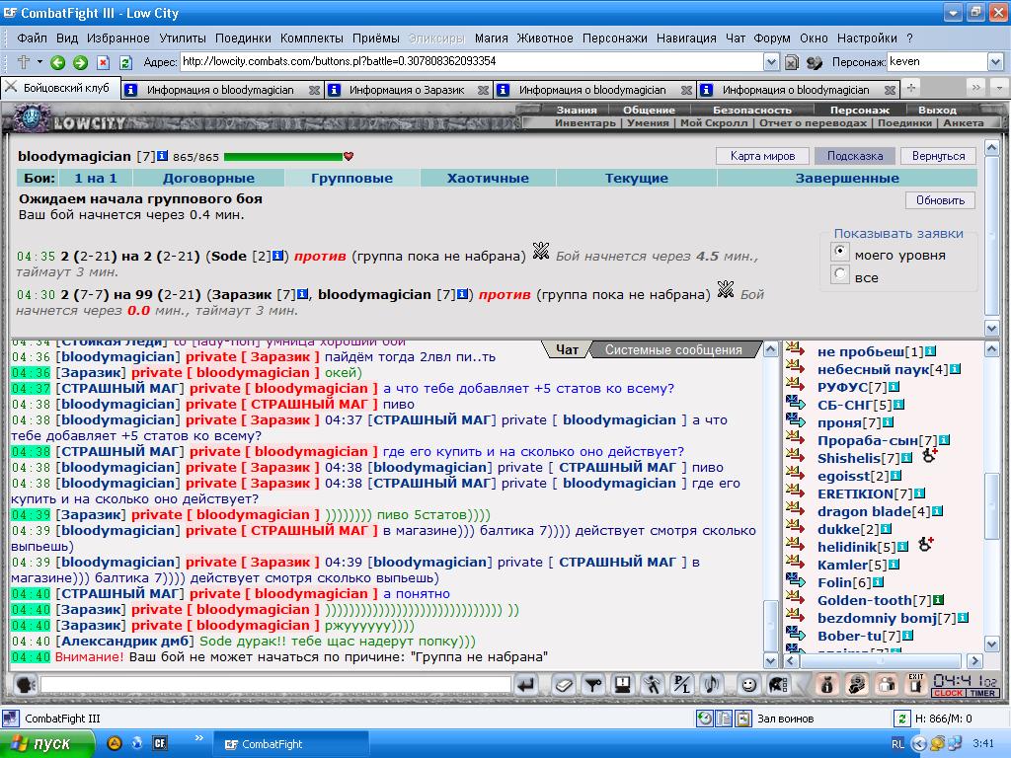Switch to the Информация о Заразик tab

tap(409, 90)
